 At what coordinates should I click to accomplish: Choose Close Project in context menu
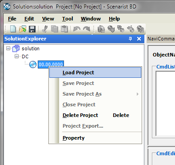95,105
